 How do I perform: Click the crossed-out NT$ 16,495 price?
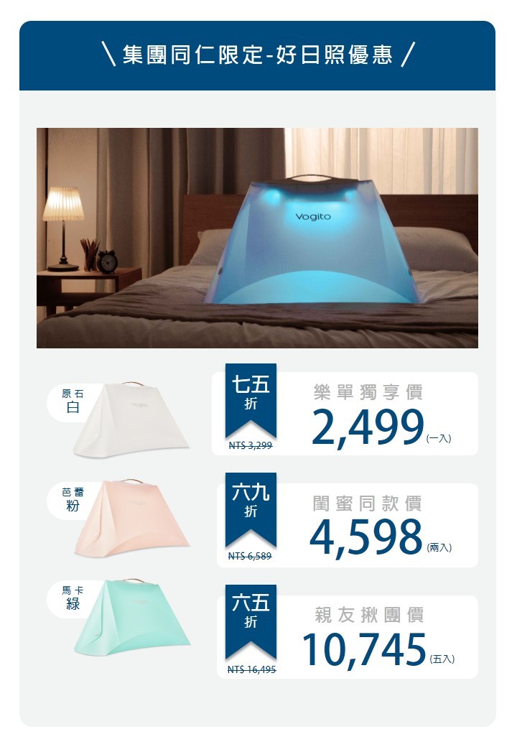(x=252, y=670)
